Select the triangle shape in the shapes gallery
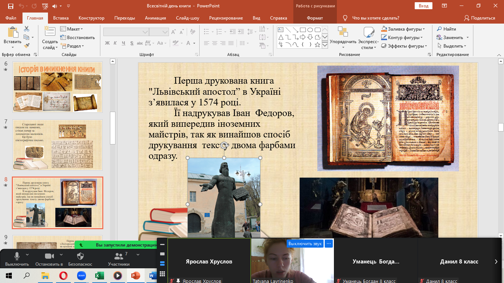The height and width of the screenshot is (283, 504). (x=280, y=37)
